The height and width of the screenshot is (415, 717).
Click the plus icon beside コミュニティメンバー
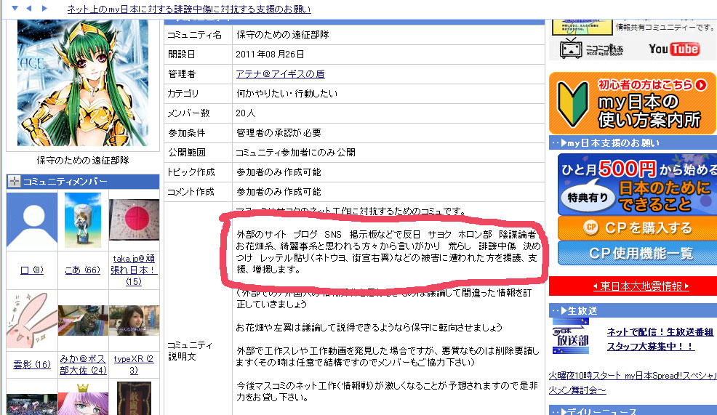(x=15, y=182)
